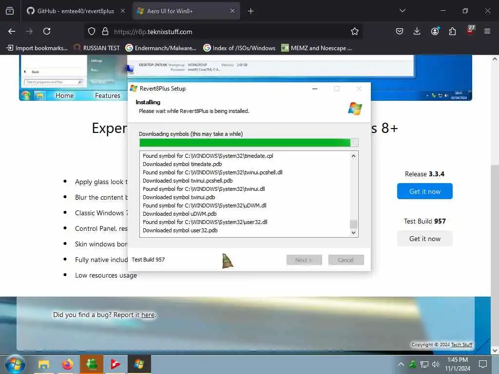The image size is (499, 374).
Task: Switch to GitHub emtee40/revert8plus tab
Action: [76, 11]
